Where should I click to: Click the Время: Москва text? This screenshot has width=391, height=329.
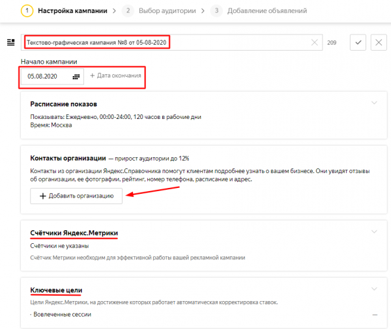pos(51,125)
